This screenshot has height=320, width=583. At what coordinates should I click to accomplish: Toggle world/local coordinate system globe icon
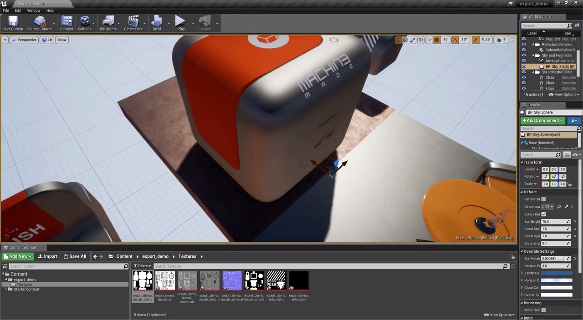tap(421, 40)
